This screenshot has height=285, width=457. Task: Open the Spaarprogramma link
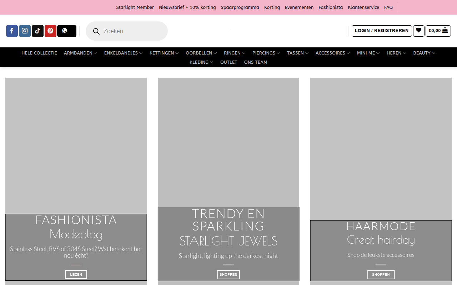click(240, 7)
